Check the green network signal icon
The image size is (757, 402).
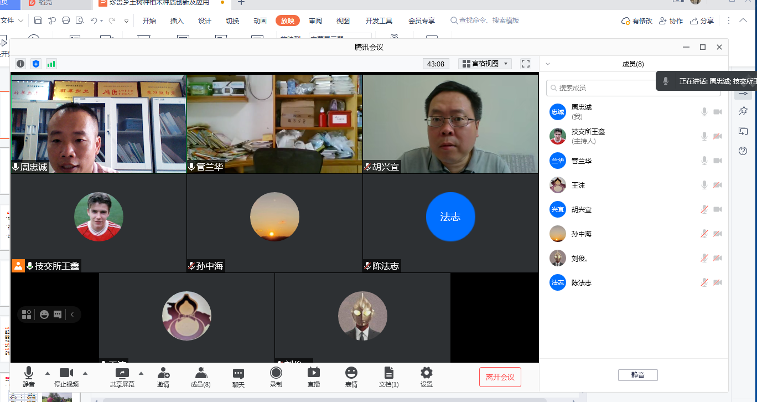click(51, 64)
